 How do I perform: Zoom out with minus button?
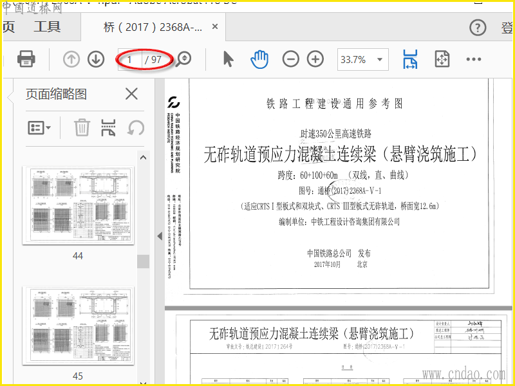point(291,59)
